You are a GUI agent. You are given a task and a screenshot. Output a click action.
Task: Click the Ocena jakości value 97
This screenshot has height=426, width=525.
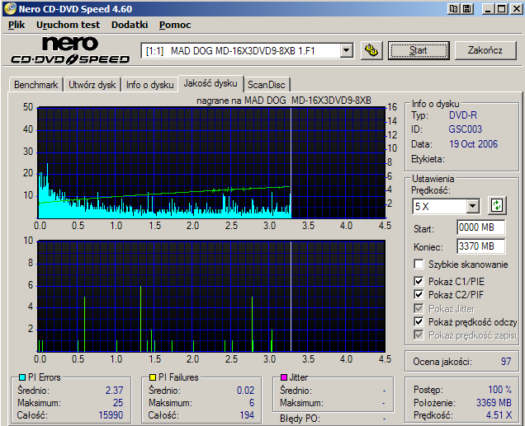click(x=506, y=362)
